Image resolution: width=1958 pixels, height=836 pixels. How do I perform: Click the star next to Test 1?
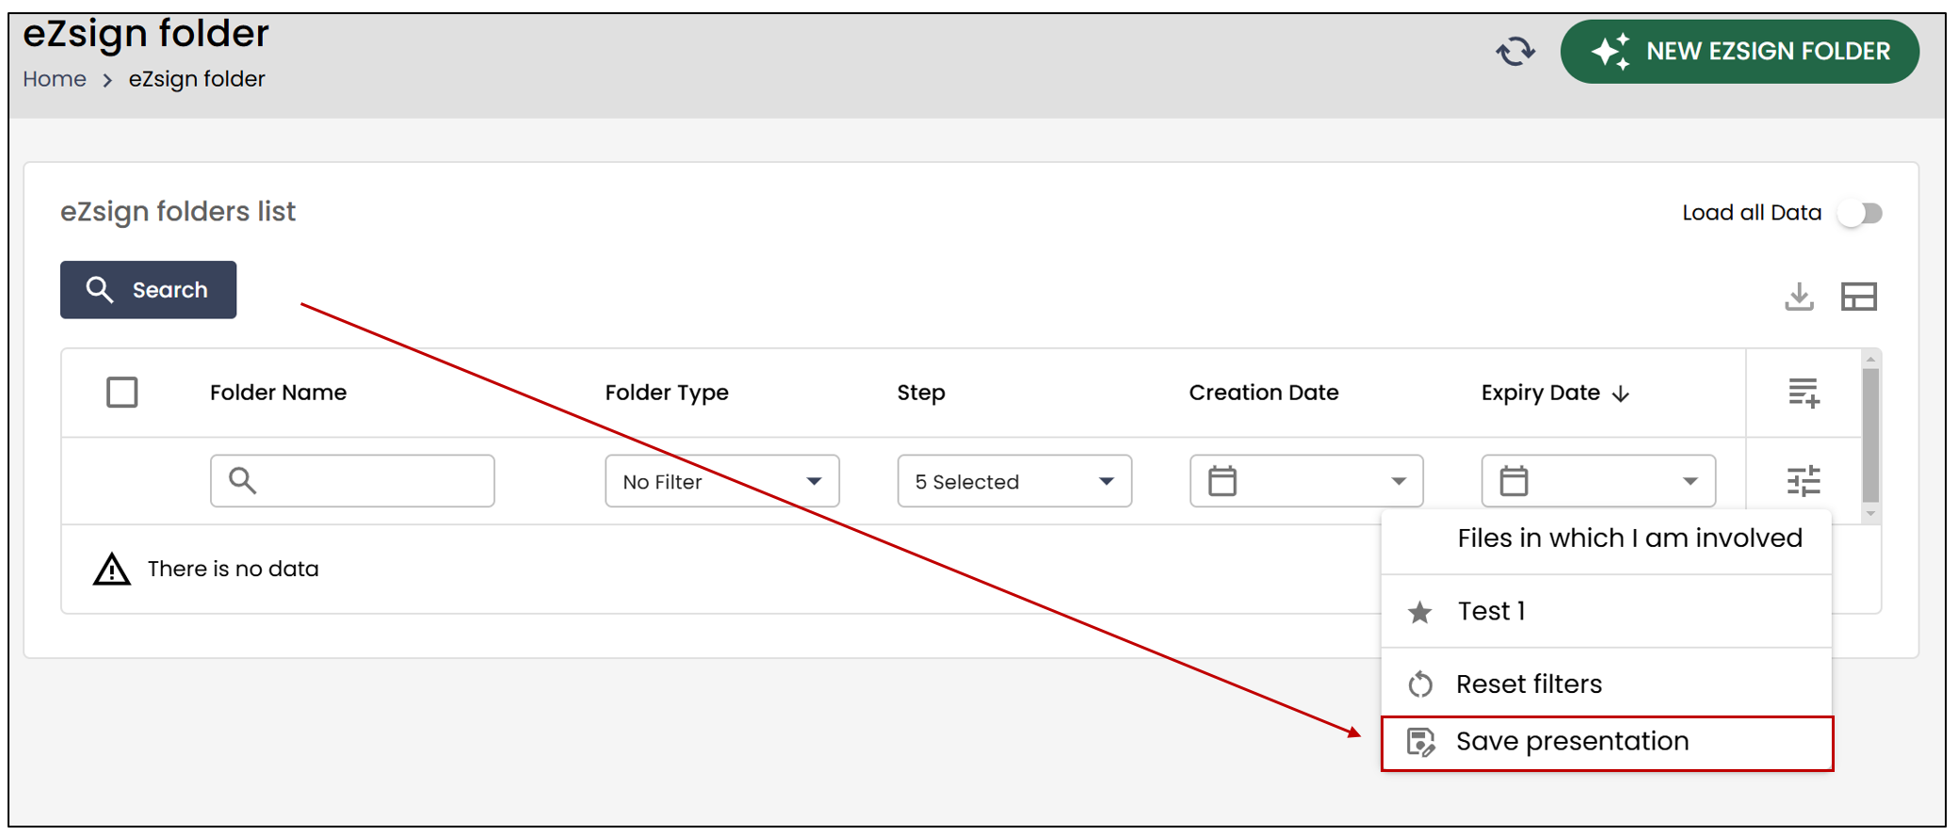(x=1419, y=613)
